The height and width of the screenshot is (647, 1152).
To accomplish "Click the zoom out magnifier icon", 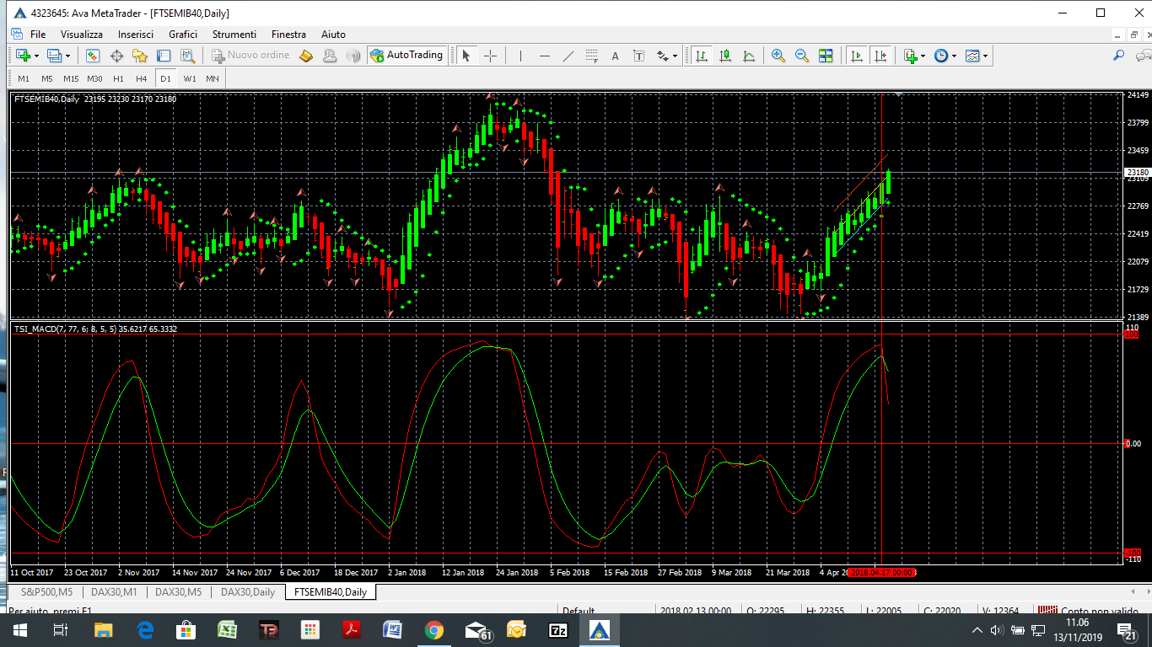I will tap(801, 56).
